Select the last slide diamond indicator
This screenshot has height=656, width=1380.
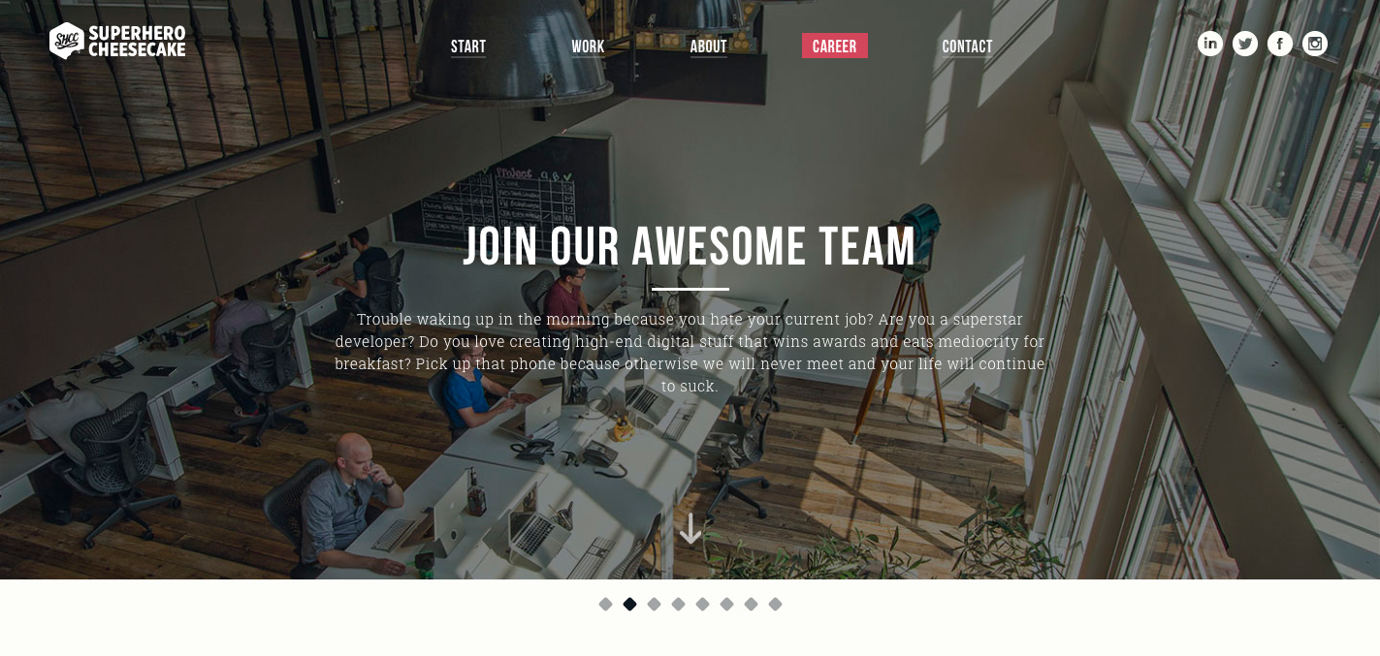(775, 604)
